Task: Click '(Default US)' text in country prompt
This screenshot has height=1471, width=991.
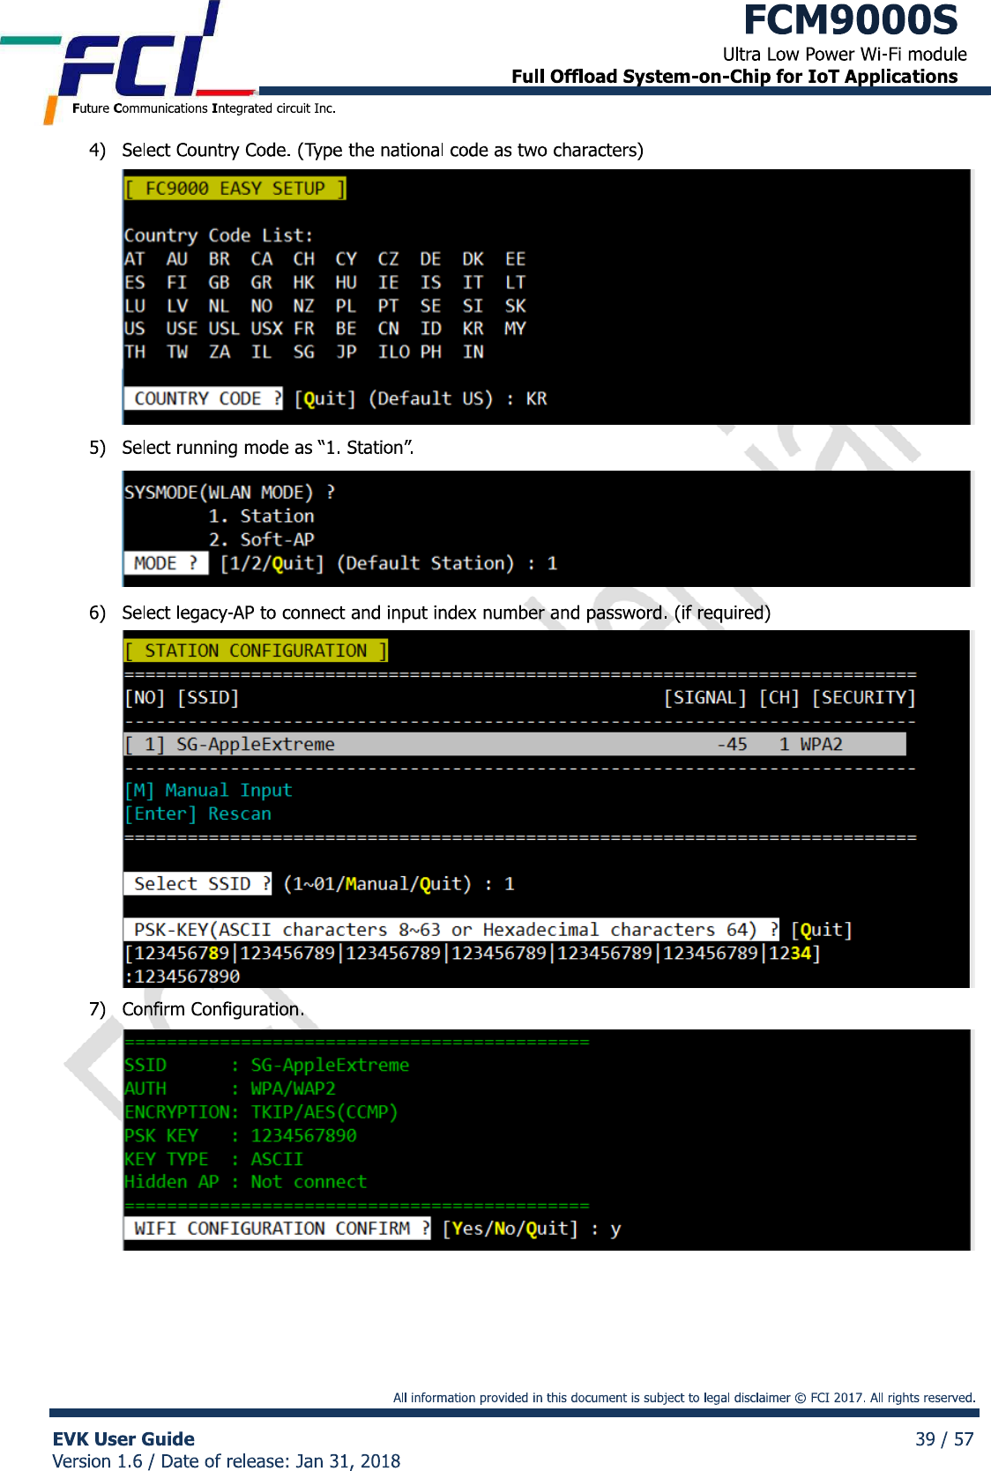Action: coord(430,398)
